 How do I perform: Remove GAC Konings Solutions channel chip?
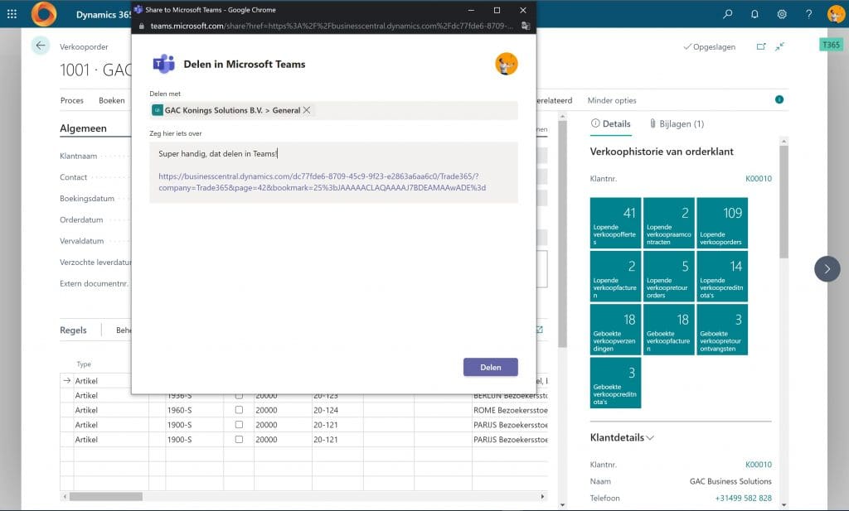click(307, 110)
